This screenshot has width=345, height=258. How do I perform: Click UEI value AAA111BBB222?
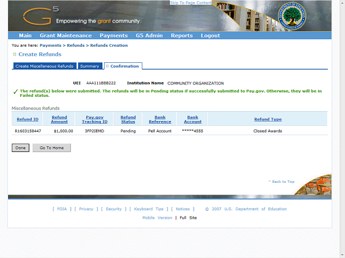coord(101,83)
